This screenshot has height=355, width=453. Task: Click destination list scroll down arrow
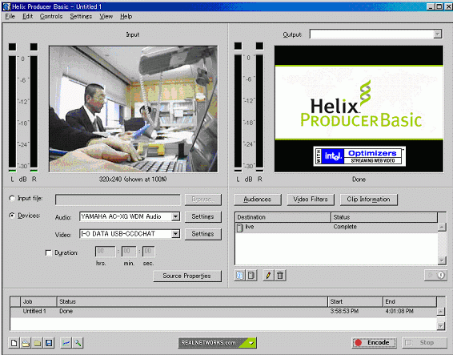(x=442, y=260)
